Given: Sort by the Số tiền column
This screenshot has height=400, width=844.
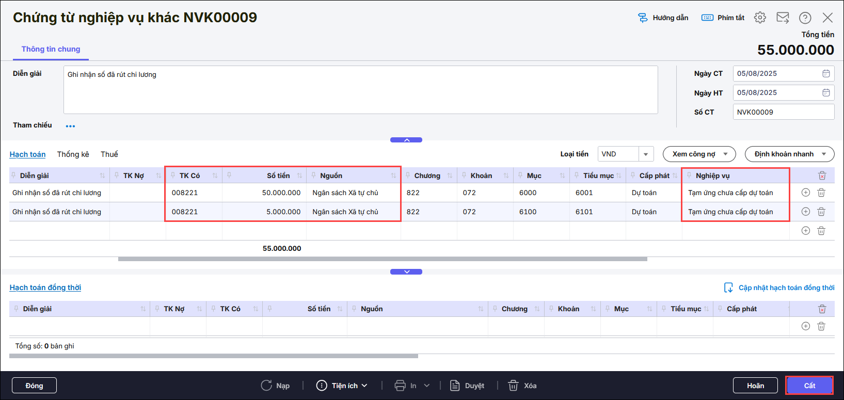Looking at the screenshot, I should [299, 176].
